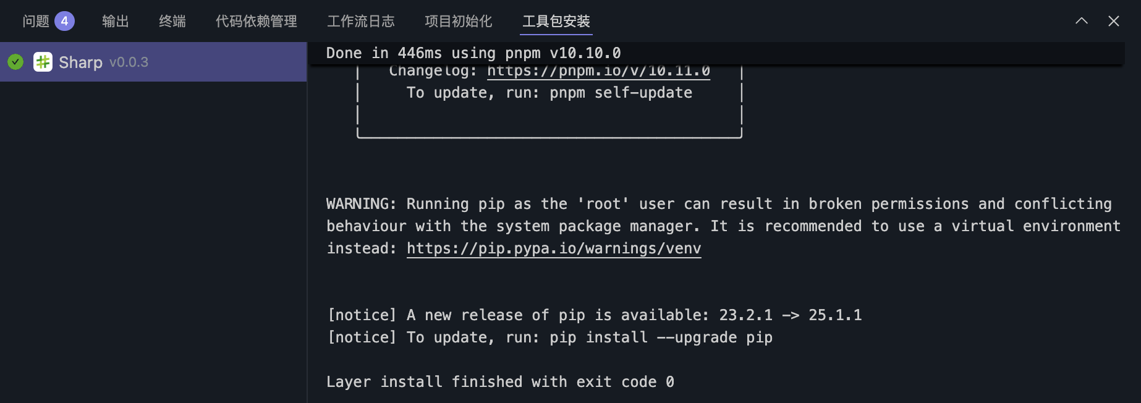Switch to the 输出 tab
This screenshot has height=403, width=1141.
(116, 22)
